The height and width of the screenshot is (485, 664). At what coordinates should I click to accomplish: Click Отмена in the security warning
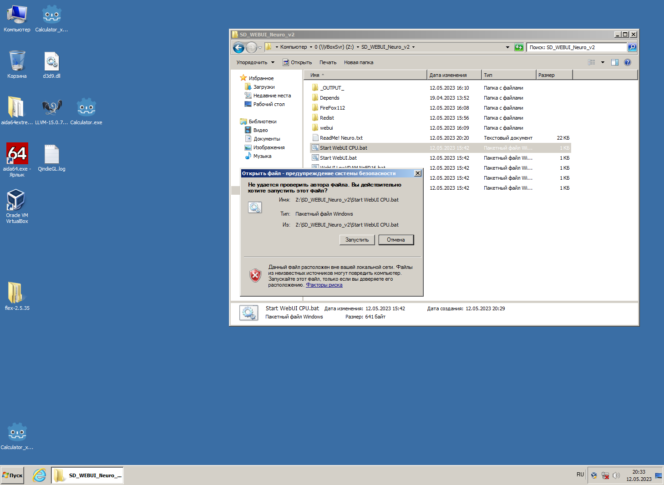tap(396, 240)
